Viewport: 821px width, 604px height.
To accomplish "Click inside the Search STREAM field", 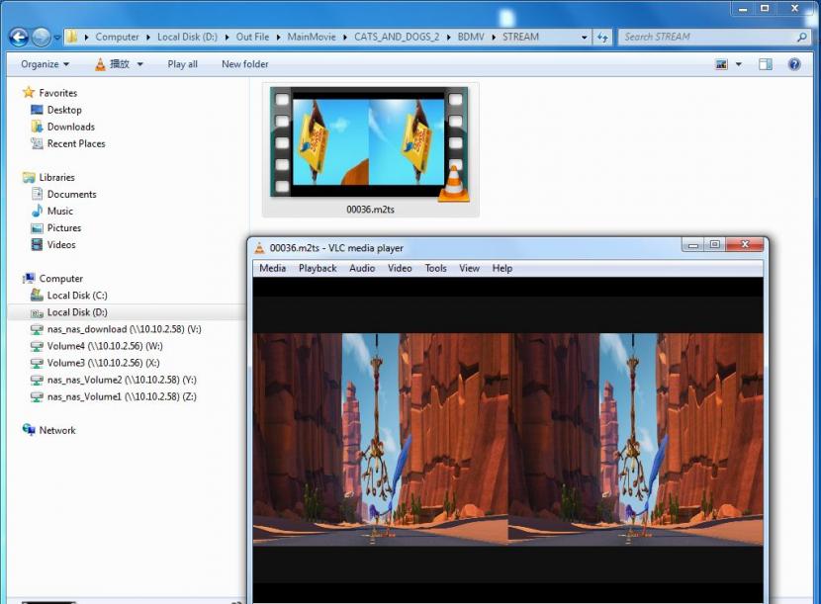I will 706,38.
